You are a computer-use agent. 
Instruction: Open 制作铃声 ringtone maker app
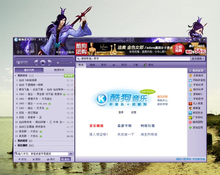(197, 89)
